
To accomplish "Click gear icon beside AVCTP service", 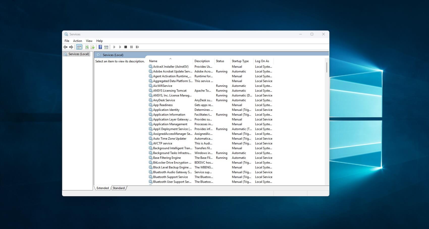I will coord(151,143).
